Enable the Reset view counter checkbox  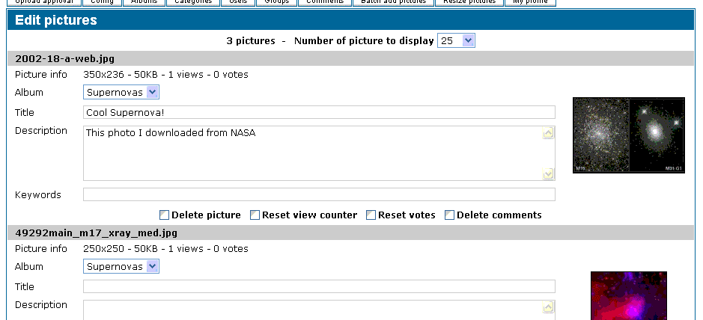[x=255, y=215]
